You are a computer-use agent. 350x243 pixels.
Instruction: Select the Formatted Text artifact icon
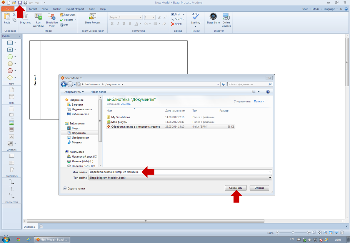tap(11, 137)
